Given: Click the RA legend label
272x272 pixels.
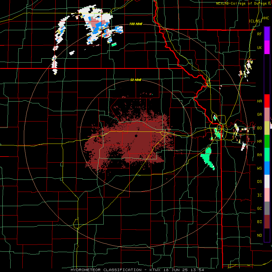Looking at the screenshot, I should (259, 155).
